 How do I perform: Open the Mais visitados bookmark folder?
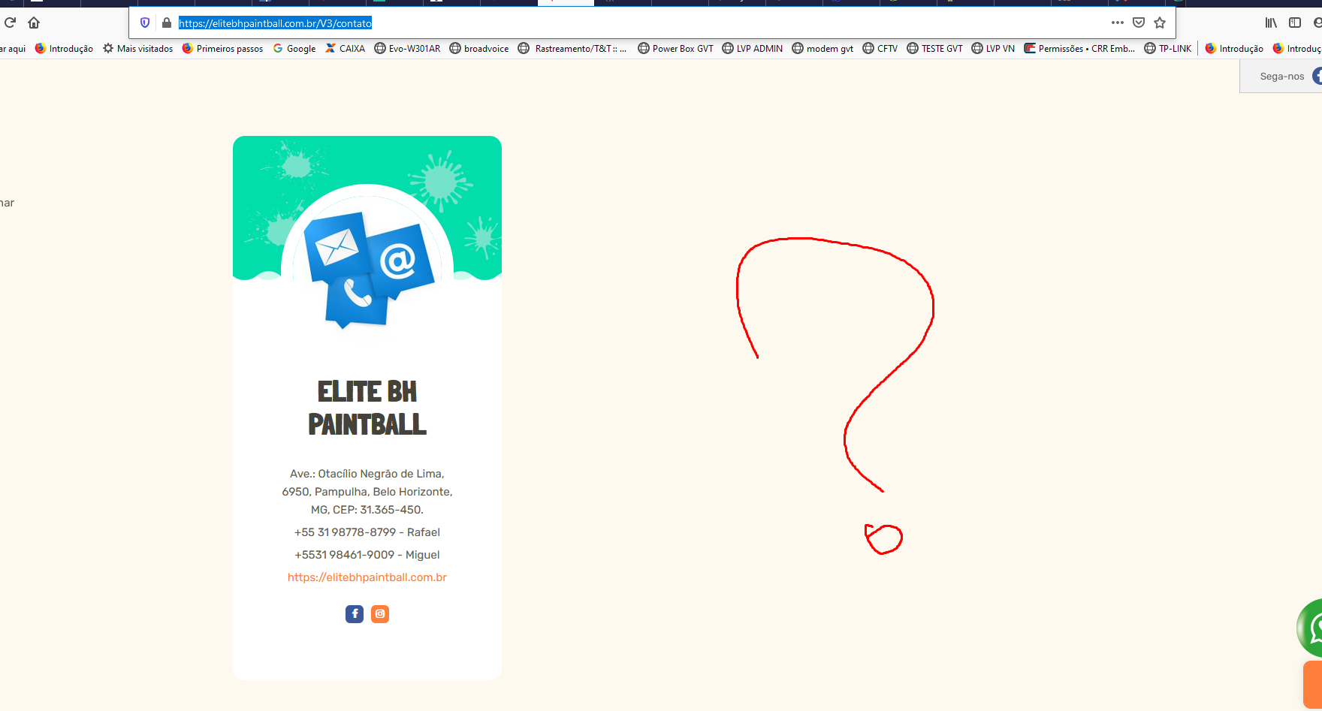pos(137,48)
